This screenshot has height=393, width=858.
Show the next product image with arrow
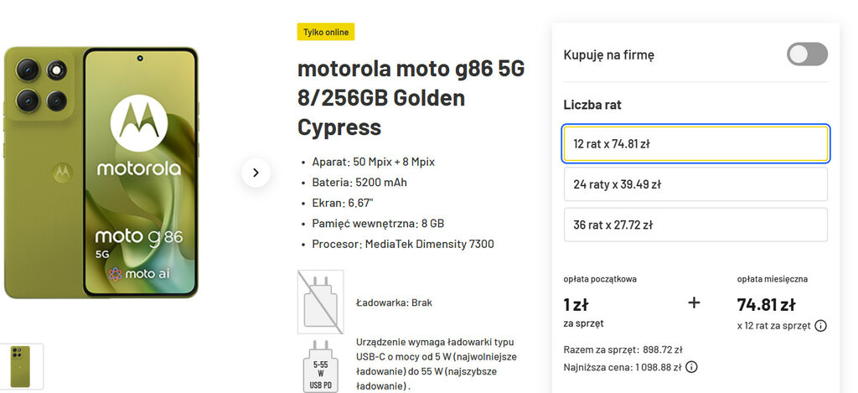click(256, 173)
